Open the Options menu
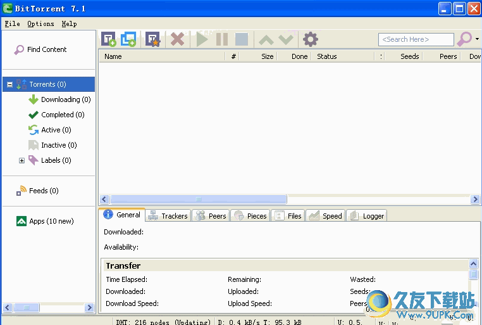This screenshot has height=325, width=482. pos(40,23)
